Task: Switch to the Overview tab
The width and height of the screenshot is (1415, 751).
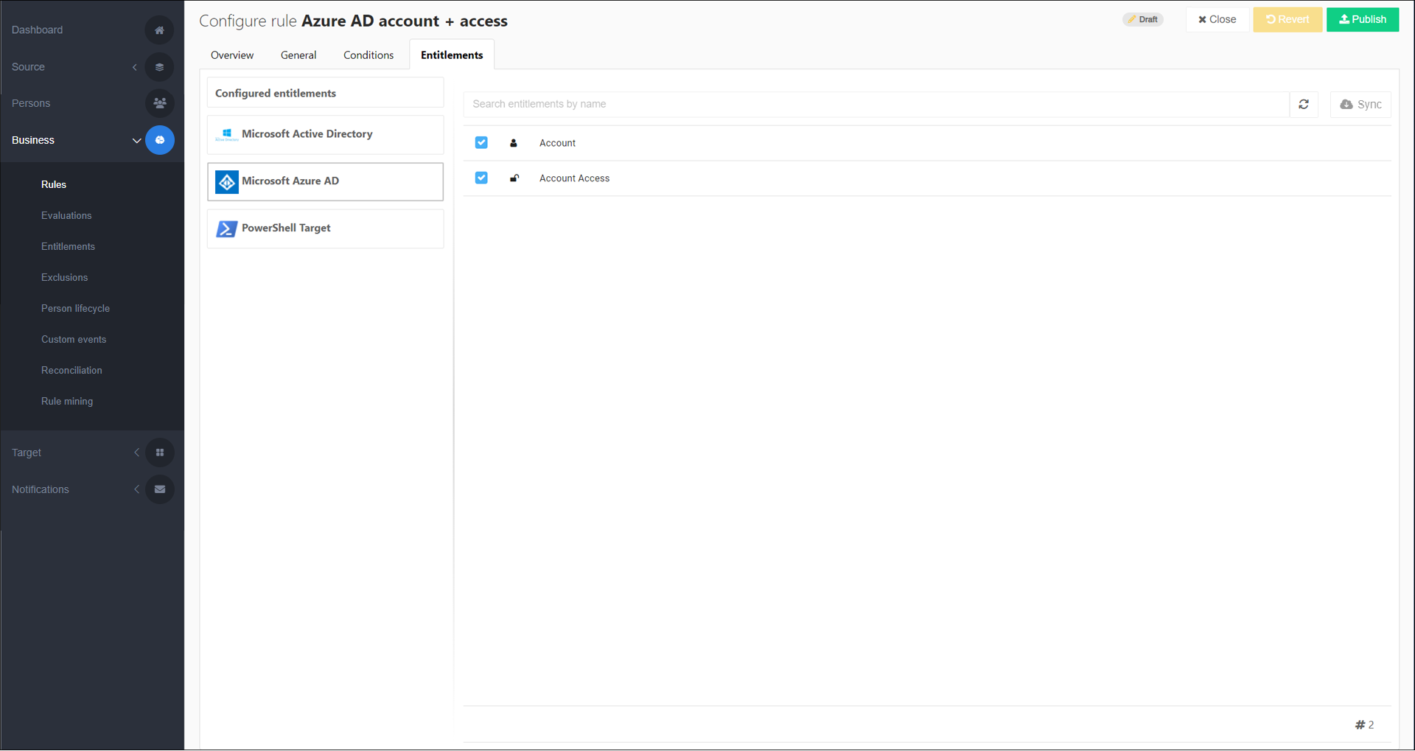Action: coord(232,55)
